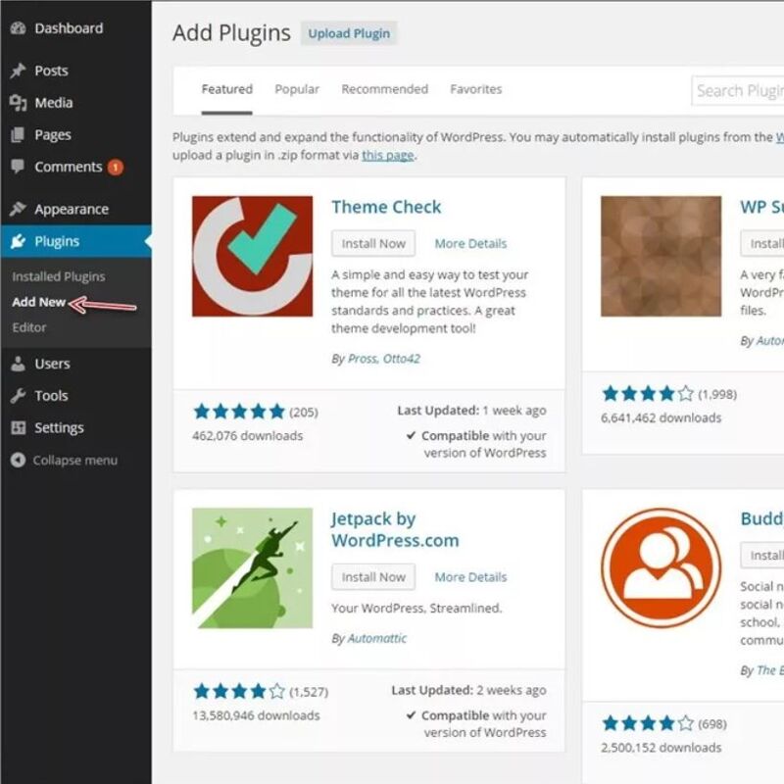Install the Theme Check plugin
The image size is (784, 784).
(372, 243)
